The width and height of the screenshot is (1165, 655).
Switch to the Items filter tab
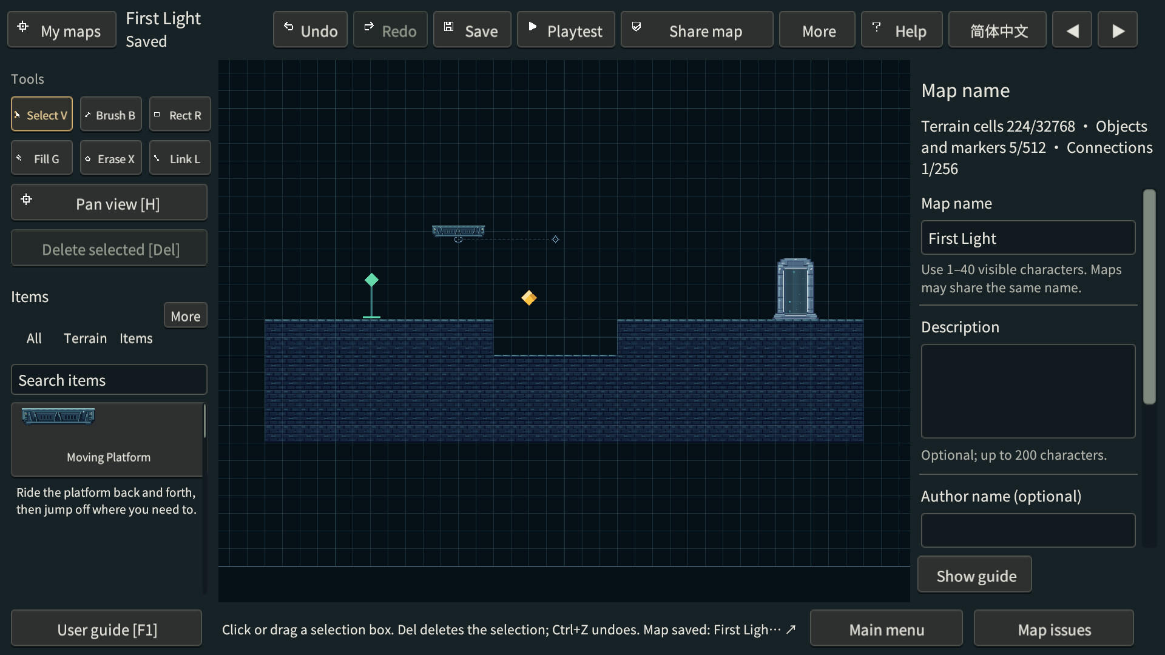tap(136, 338)
